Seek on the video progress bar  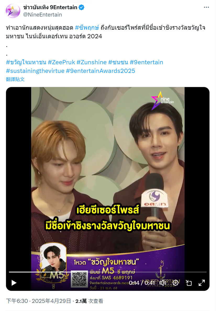108,272
